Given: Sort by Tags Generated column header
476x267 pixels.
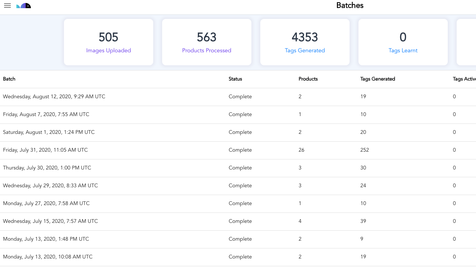Looking at the screenshot, I should coord(378,79).
